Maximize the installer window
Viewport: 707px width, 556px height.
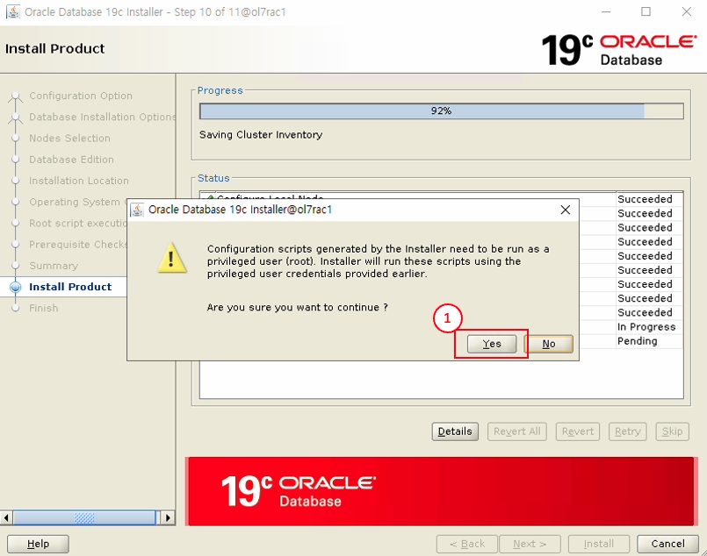[x=646, y=12]
